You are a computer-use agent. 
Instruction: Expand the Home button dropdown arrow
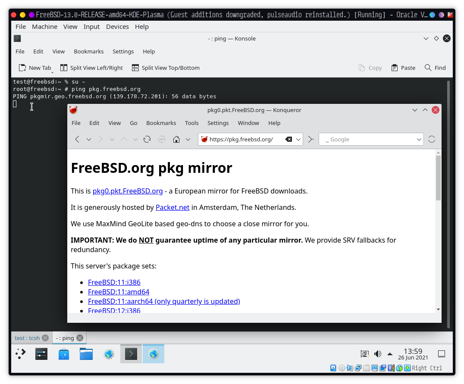click(188, 139)
